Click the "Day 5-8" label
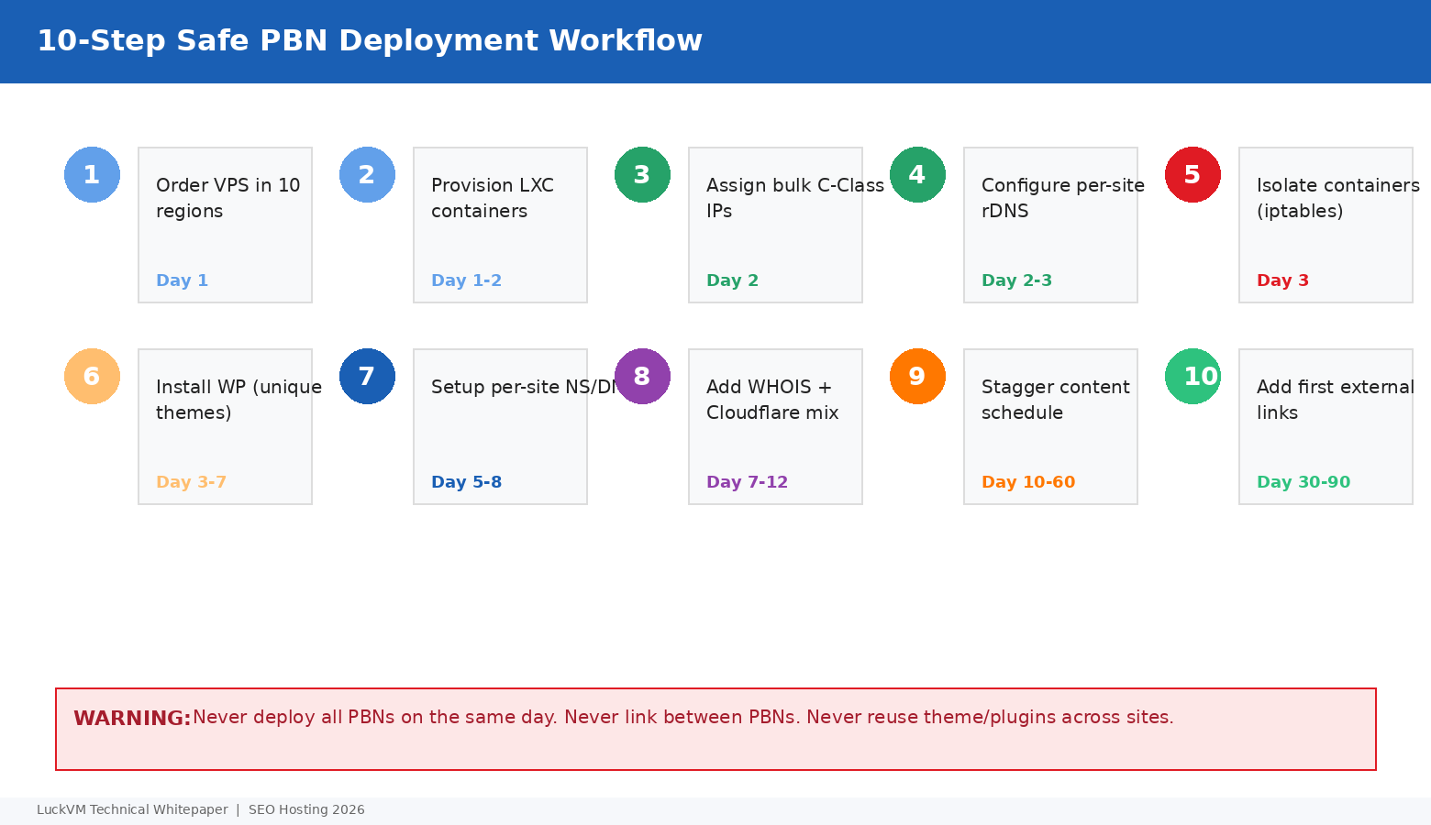Image resolution: width=1431 pixels, height=825 pixels. pyautogui.click(x=467, y=482)
